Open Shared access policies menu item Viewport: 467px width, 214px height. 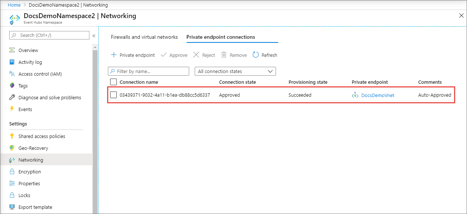[42, 136]
